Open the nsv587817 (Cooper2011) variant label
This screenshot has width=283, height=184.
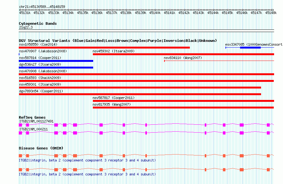tap(114, 98)
